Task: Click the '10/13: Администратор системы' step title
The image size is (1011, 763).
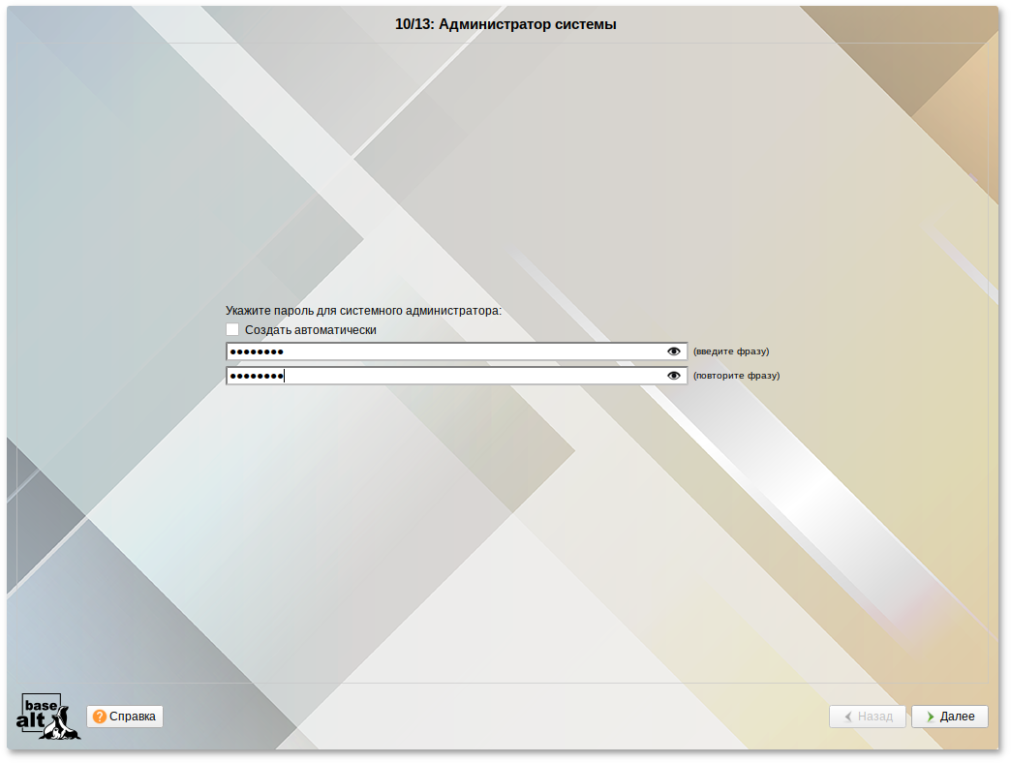Action: click(505, 24)
